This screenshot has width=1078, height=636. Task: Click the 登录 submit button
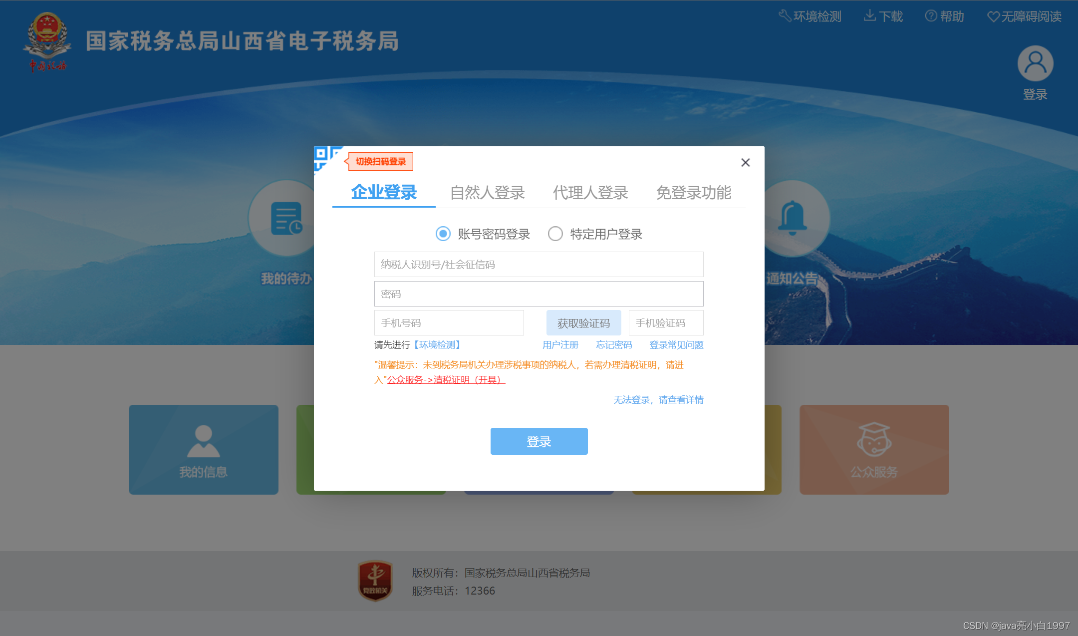point(539,441)
